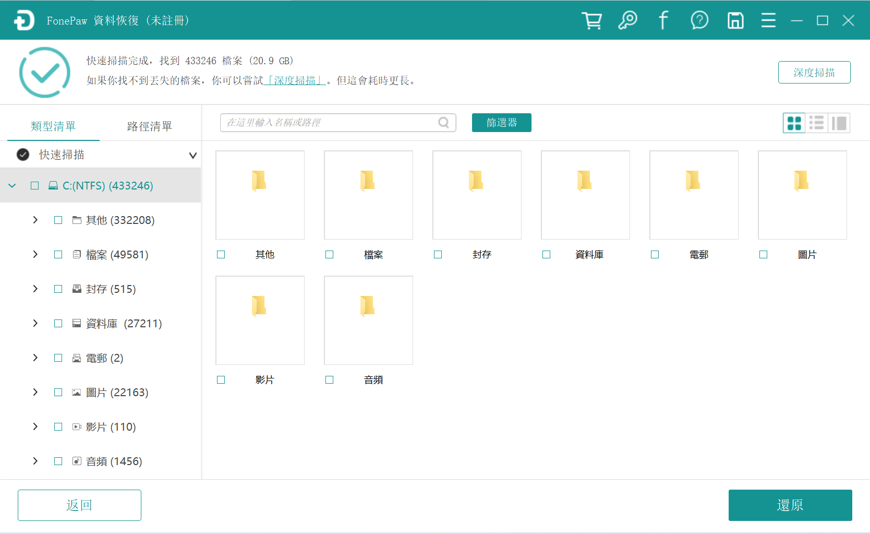Click the search magnifier icon
The width and height of the screenshot is (870, 534).
(443, 123)
